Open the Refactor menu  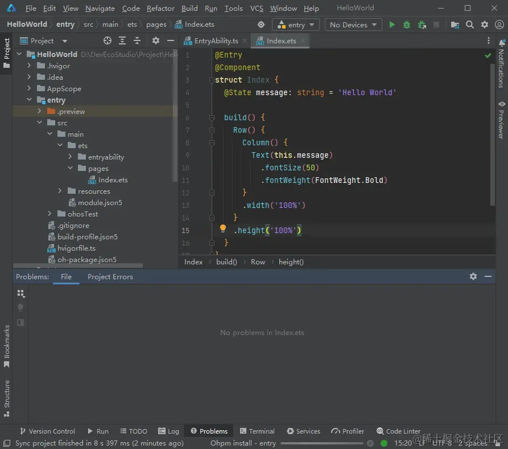click(x=160, y=8)
